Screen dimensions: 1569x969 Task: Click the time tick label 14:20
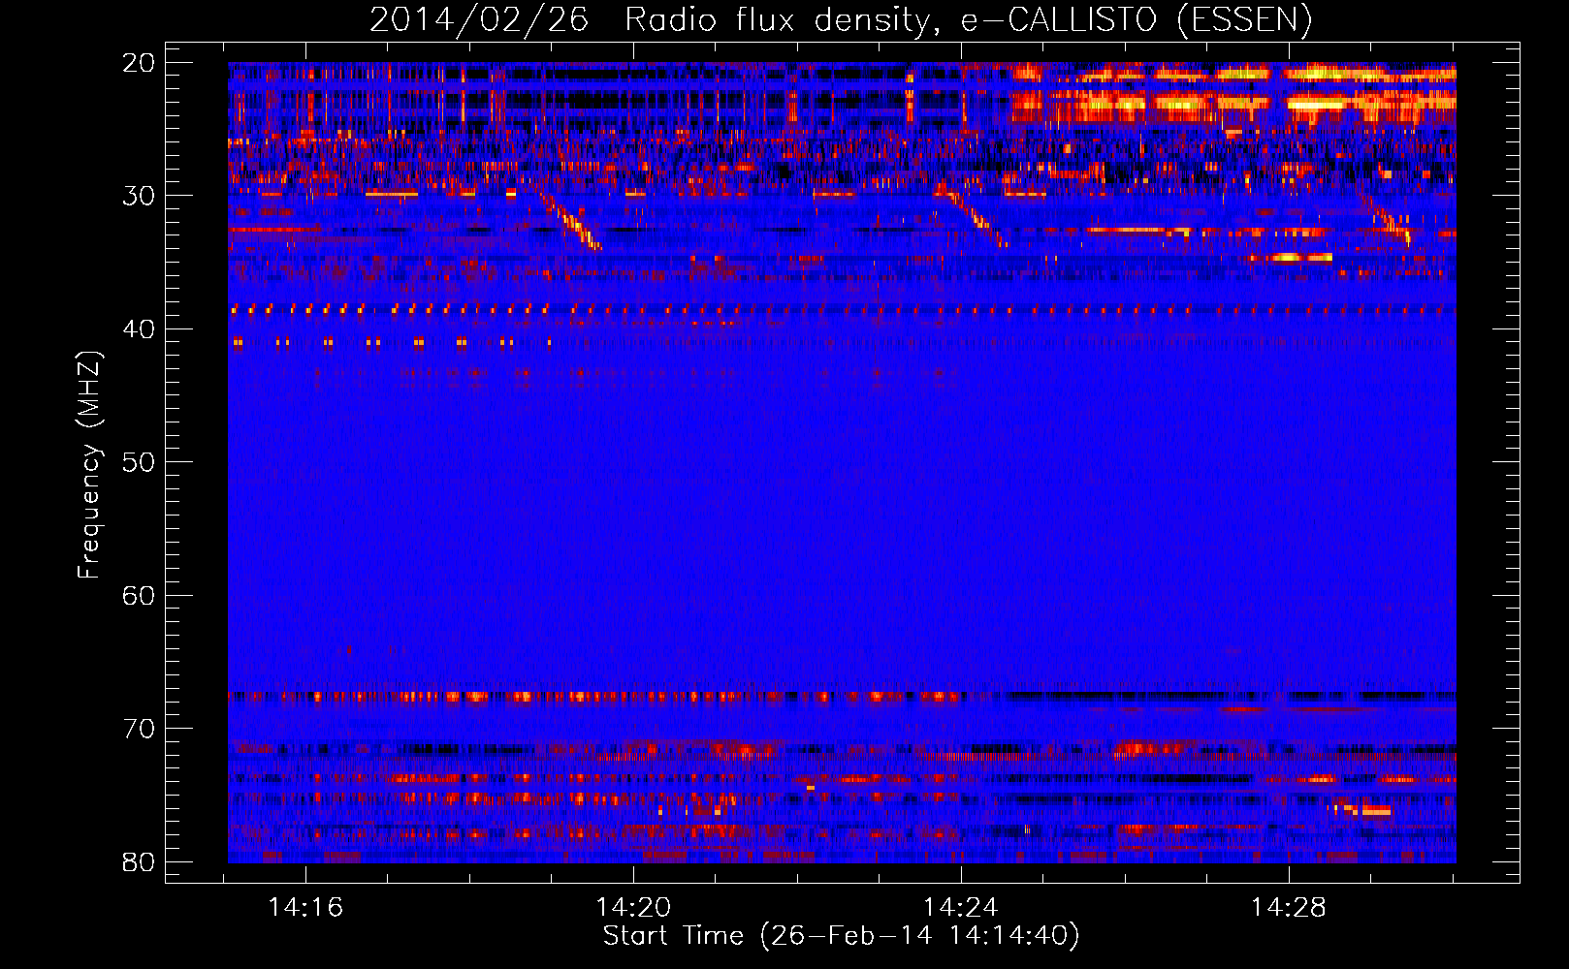click(x=633, y=907)
